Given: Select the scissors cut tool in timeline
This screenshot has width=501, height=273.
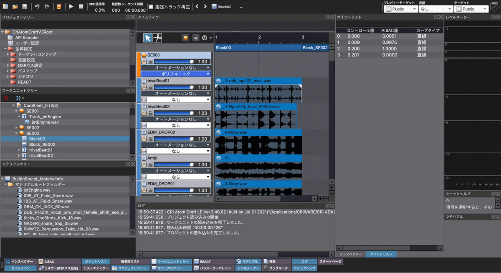Looking at the screenshot, I should (x=157, y=38).
